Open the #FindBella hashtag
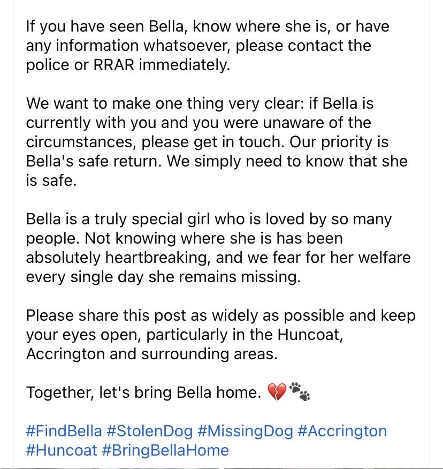Image resolution: width=443 pixels, height=469 pixels. coord(64,431)
